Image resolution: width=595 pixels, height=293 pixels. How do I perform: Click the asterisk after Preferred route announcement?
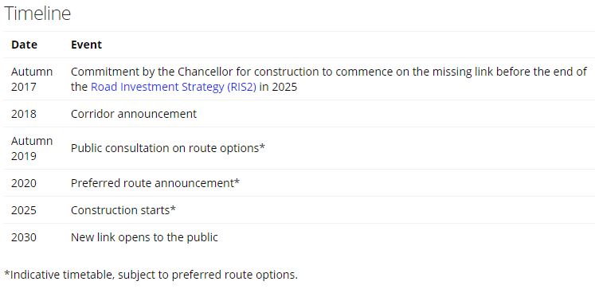coord(237,182)
